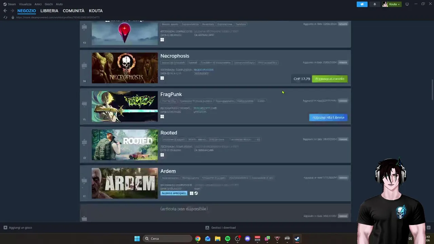Open the Visualizza menu
This screenshot has height=244, width=434.
point(25,4)
